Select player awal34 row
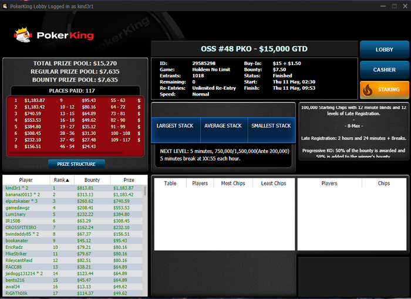The height and width of the screenshot is (299, 411). pos(73,287)
